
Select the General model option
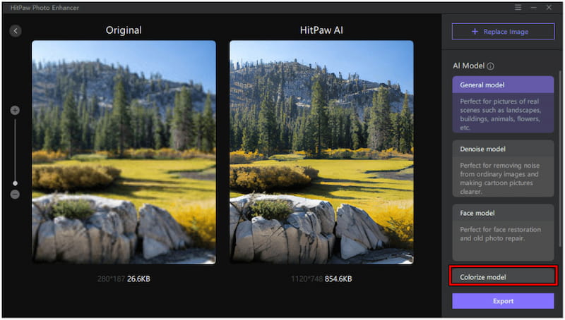[x=503, y=104]
